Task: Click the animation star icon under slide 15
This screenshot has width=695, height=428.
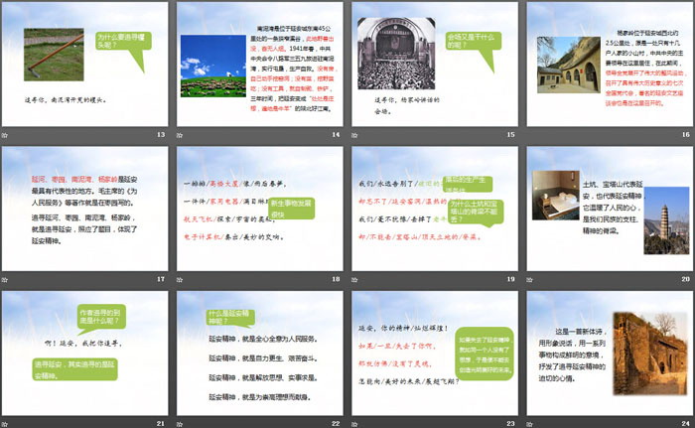Action: click(x=354, y=135)
